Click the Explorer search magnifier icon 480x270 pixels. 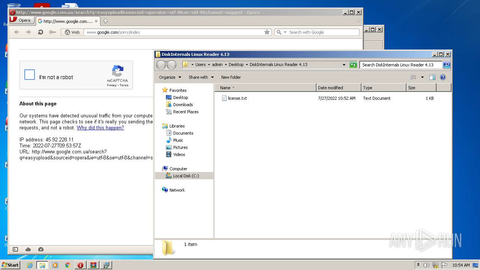point(446,65)
